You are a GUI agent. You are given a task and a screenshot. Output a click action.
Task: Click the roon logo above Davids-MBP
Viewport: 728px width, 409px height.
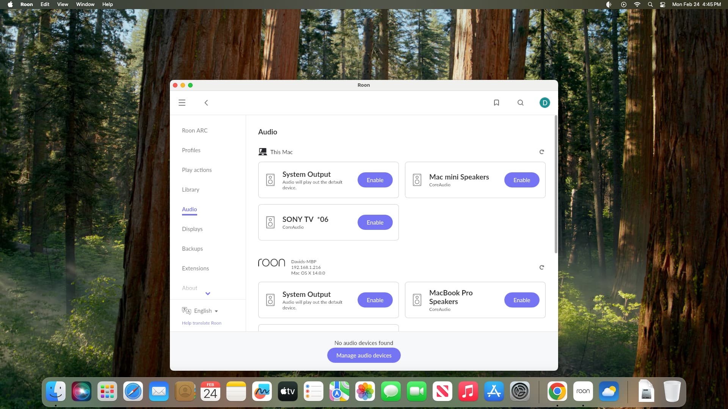point(271,262)
